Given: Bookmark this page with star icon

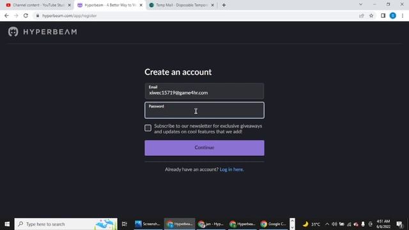Looking at the screenshot, I should 371,15.
